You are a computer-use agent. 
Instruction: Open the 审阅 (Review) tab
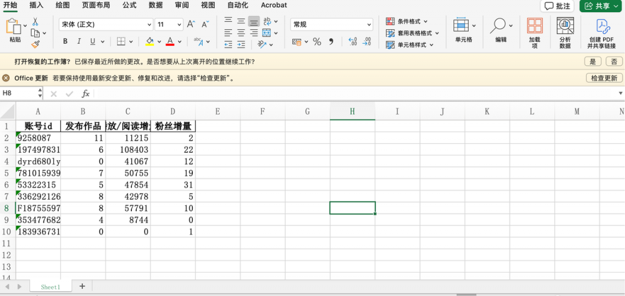pos(182,5)
